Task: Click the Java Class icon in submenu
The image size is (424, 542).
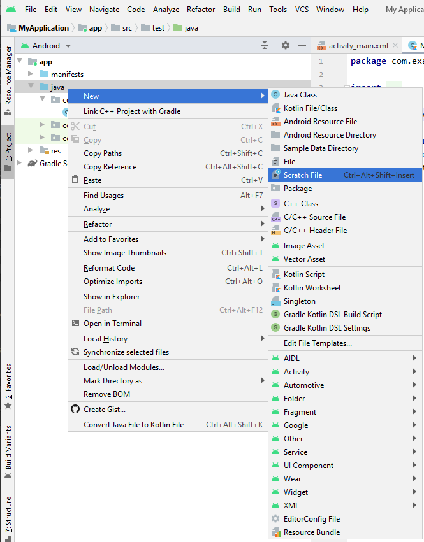Action: [x=275, y=95]
